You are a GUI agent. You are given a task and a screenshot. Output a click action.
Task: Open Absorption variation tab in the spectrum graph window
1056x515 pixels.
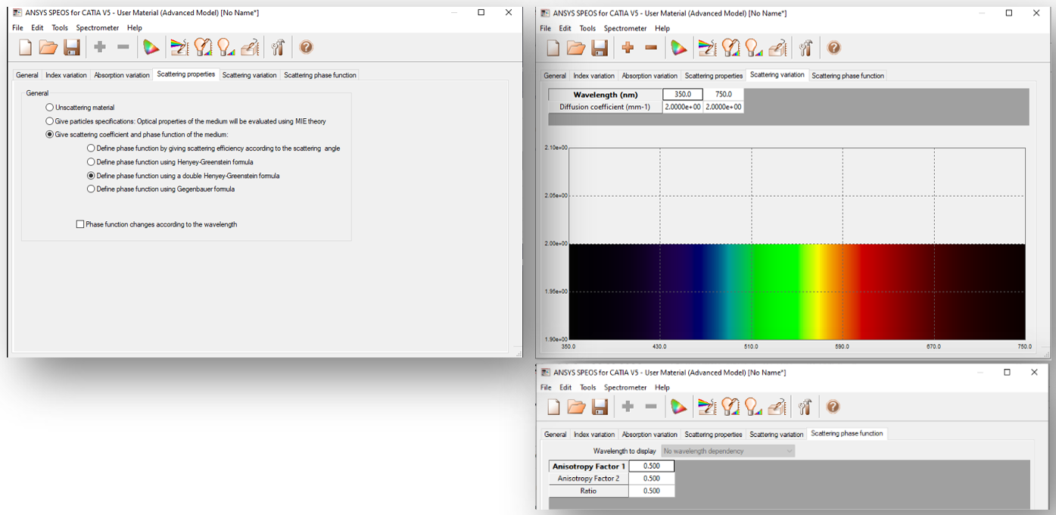[x=649, y=76]
